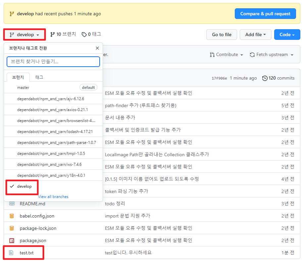Open commit '[0.1.5] 이미지 이름 없어도 업로드 되도록 수정'
This screenshot has width=302, height=261.
pyautogui.click(x=152, y=179)
